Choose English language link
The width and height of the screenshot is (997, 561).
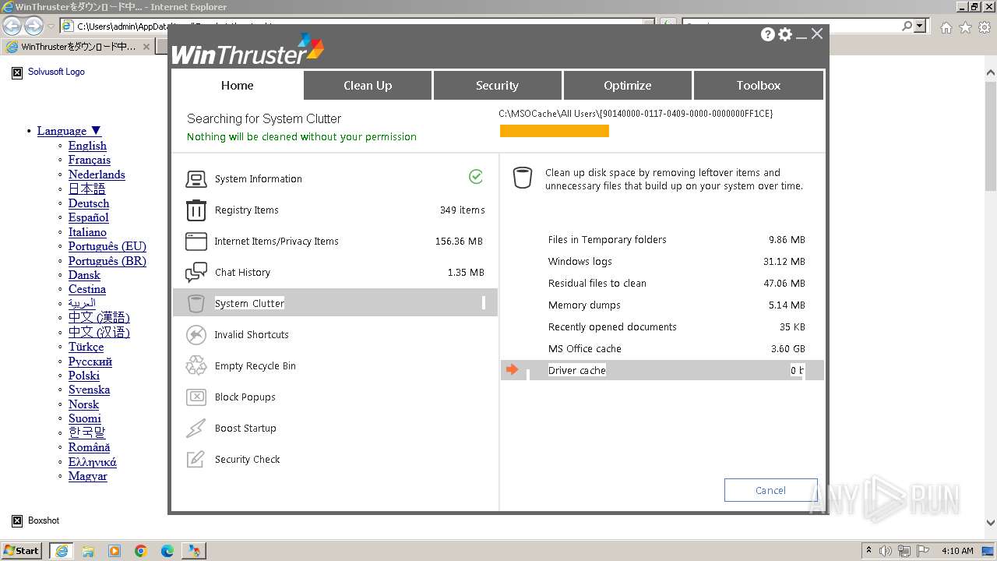tap(87, 146)
